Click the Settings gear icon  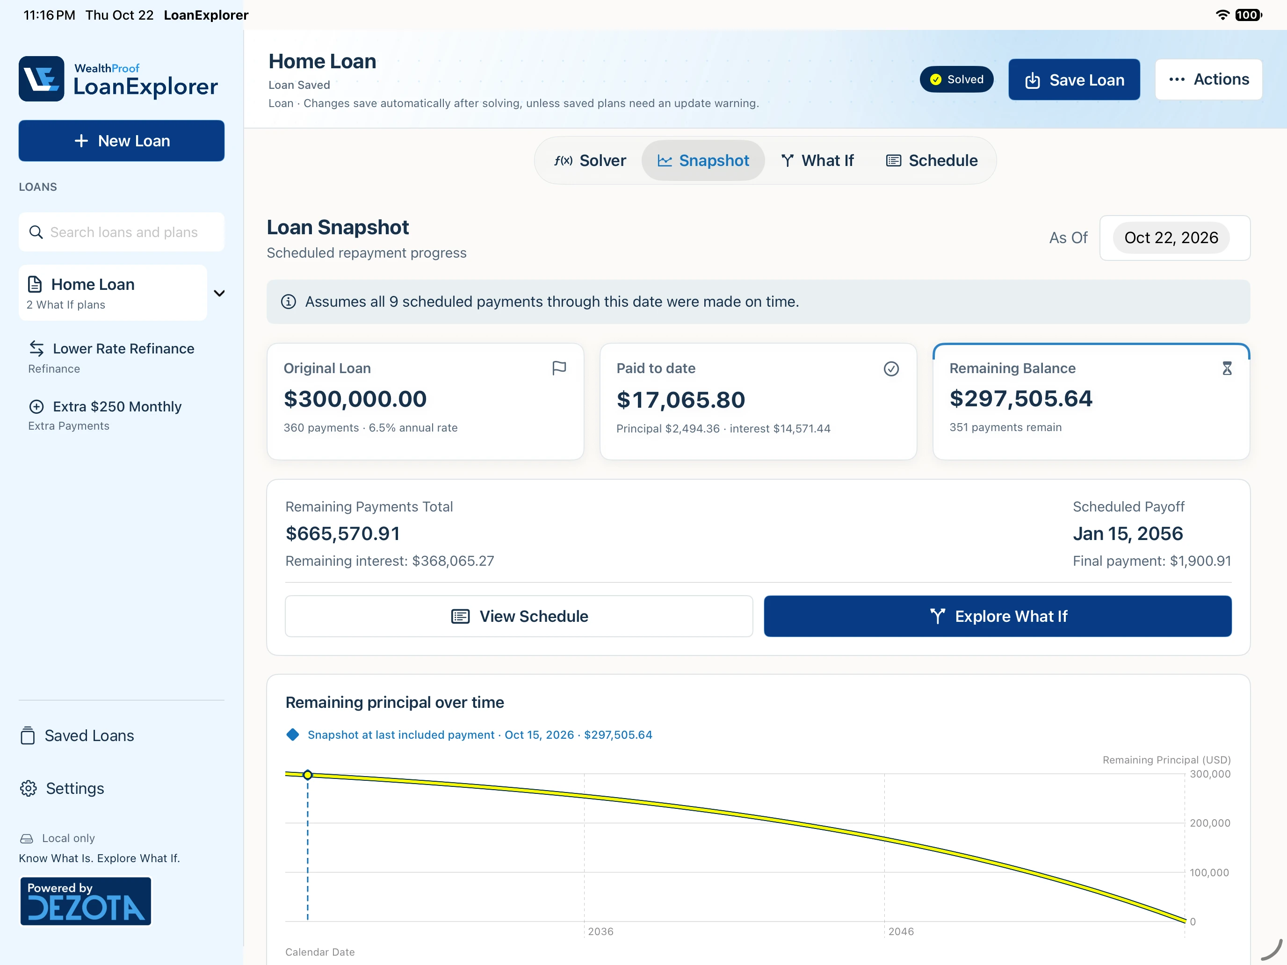[28, 788]
